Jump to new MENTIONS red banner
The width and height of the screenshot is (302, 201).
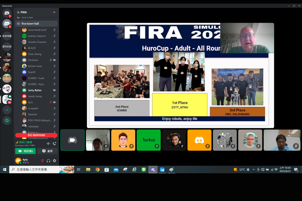36,135
